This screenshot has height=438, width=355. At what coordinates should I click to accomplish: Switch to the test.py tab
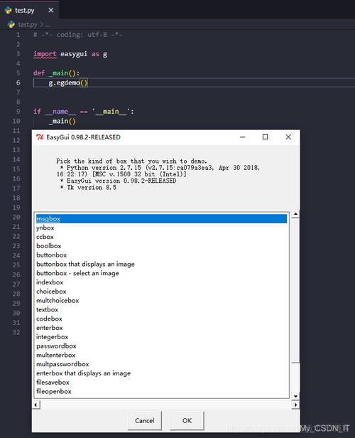(x=29, y=11)
